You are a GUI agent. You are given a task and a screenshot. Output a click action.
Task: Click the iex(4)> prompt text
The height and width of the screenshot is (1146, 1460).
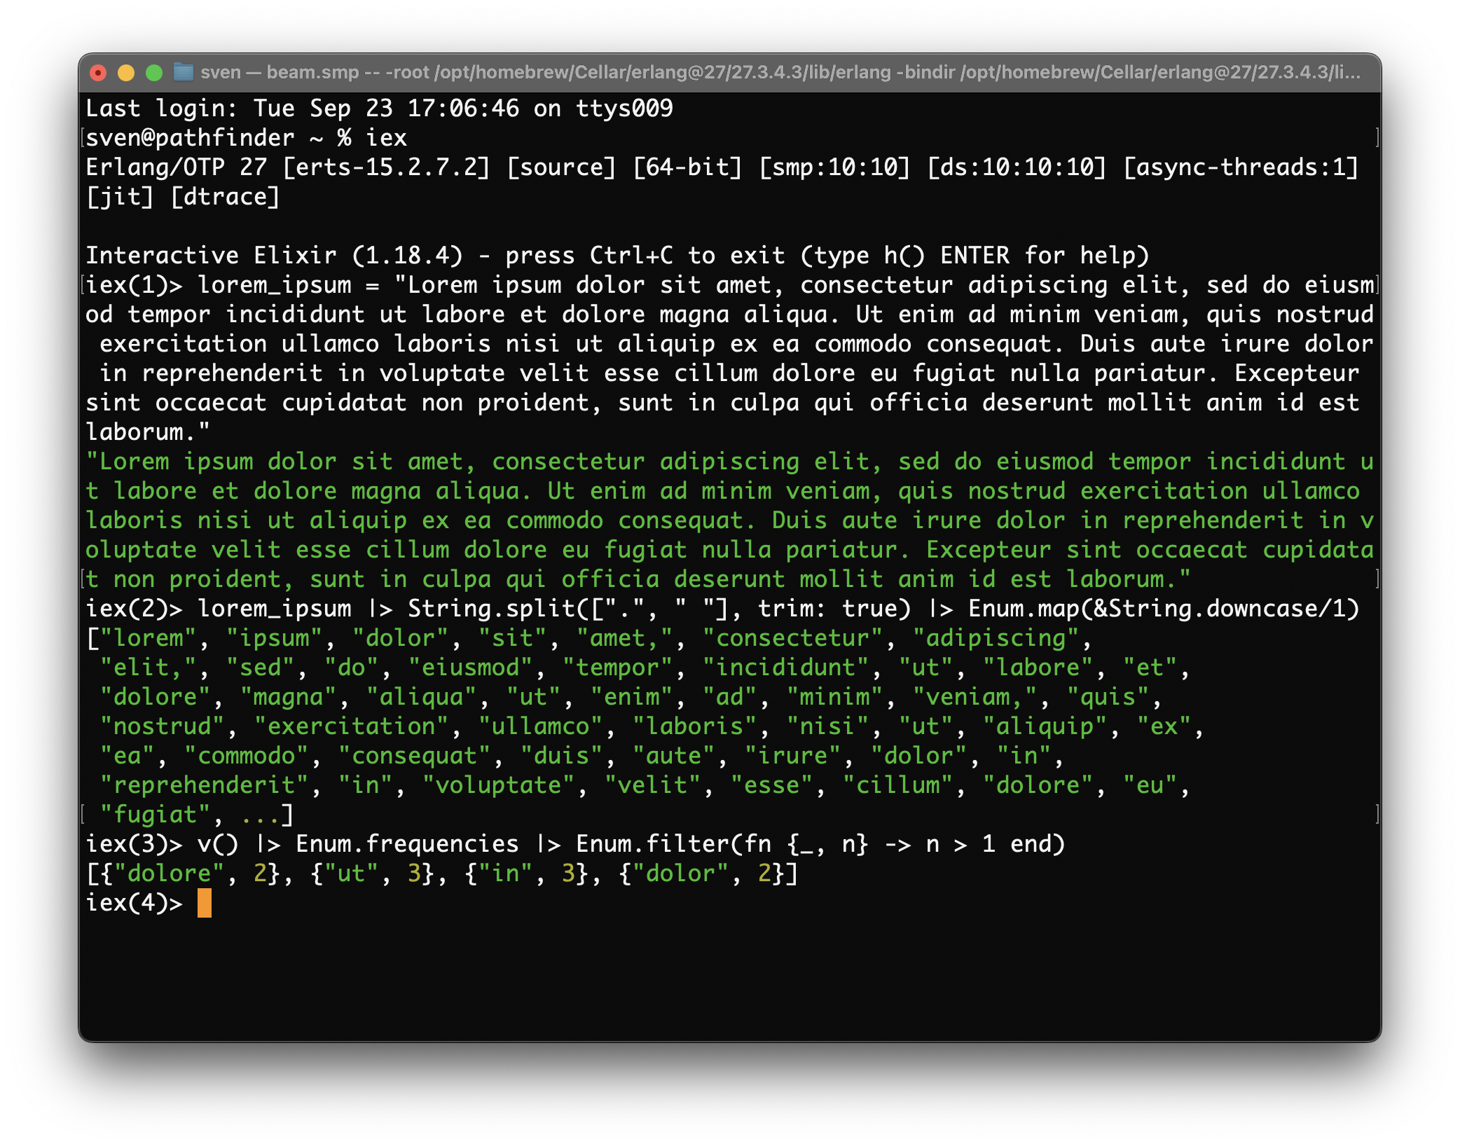coord(134,903)
